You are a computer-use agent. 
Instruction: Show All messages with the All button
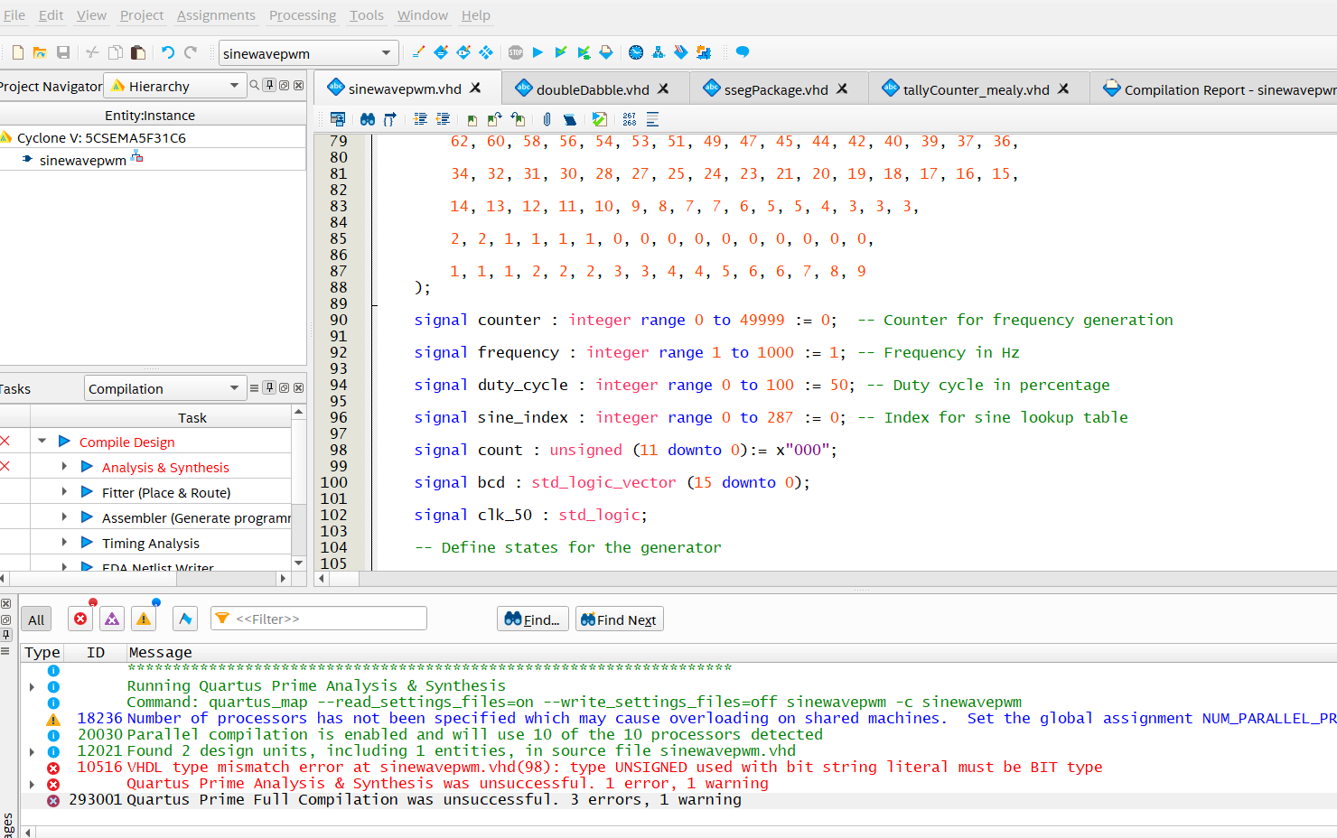click(x=36, y=619)
